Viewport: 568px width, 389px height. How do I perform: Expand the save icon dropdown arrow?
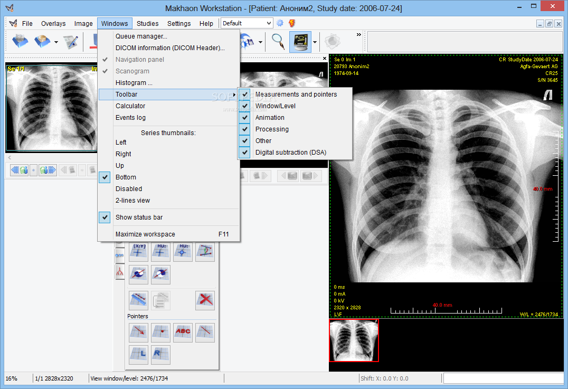pyautogui.click(x=260, y=42)
